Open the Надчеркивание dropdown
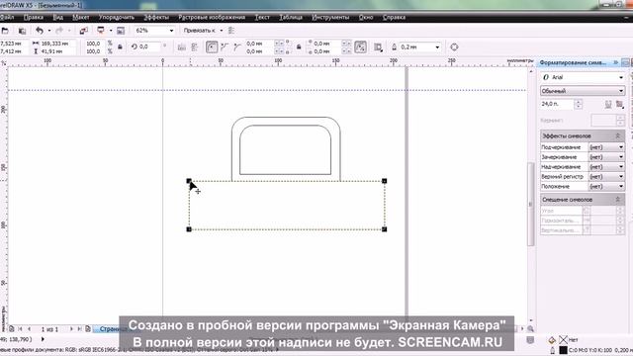Image resolution: width=633 pixels, height=356 pixels. (606, 167)
